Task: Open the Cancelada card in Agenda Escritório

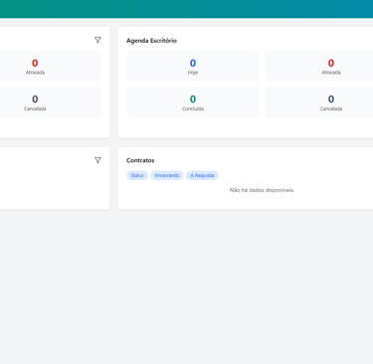Action: tap(319, 102)
